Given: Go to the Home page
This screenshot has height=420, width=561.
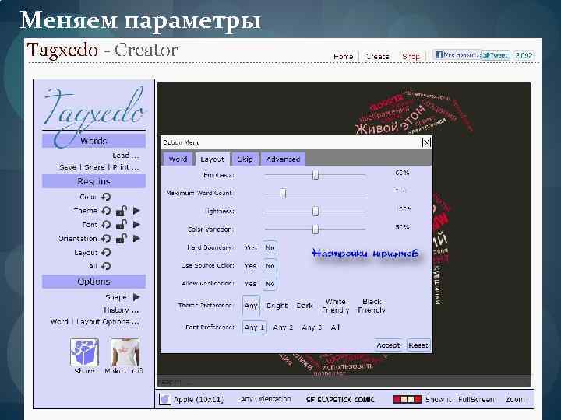Looking at the screenshot, I should click(343, 57).
